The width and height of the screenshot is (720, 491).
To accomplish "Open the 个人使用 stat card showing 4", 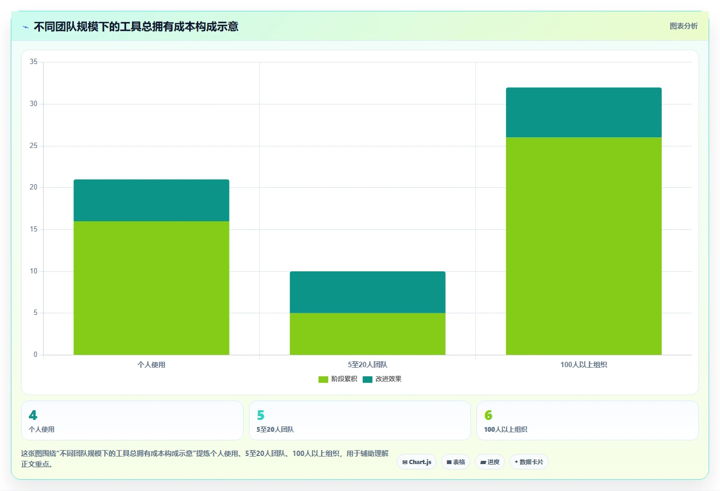I will 132,420.
